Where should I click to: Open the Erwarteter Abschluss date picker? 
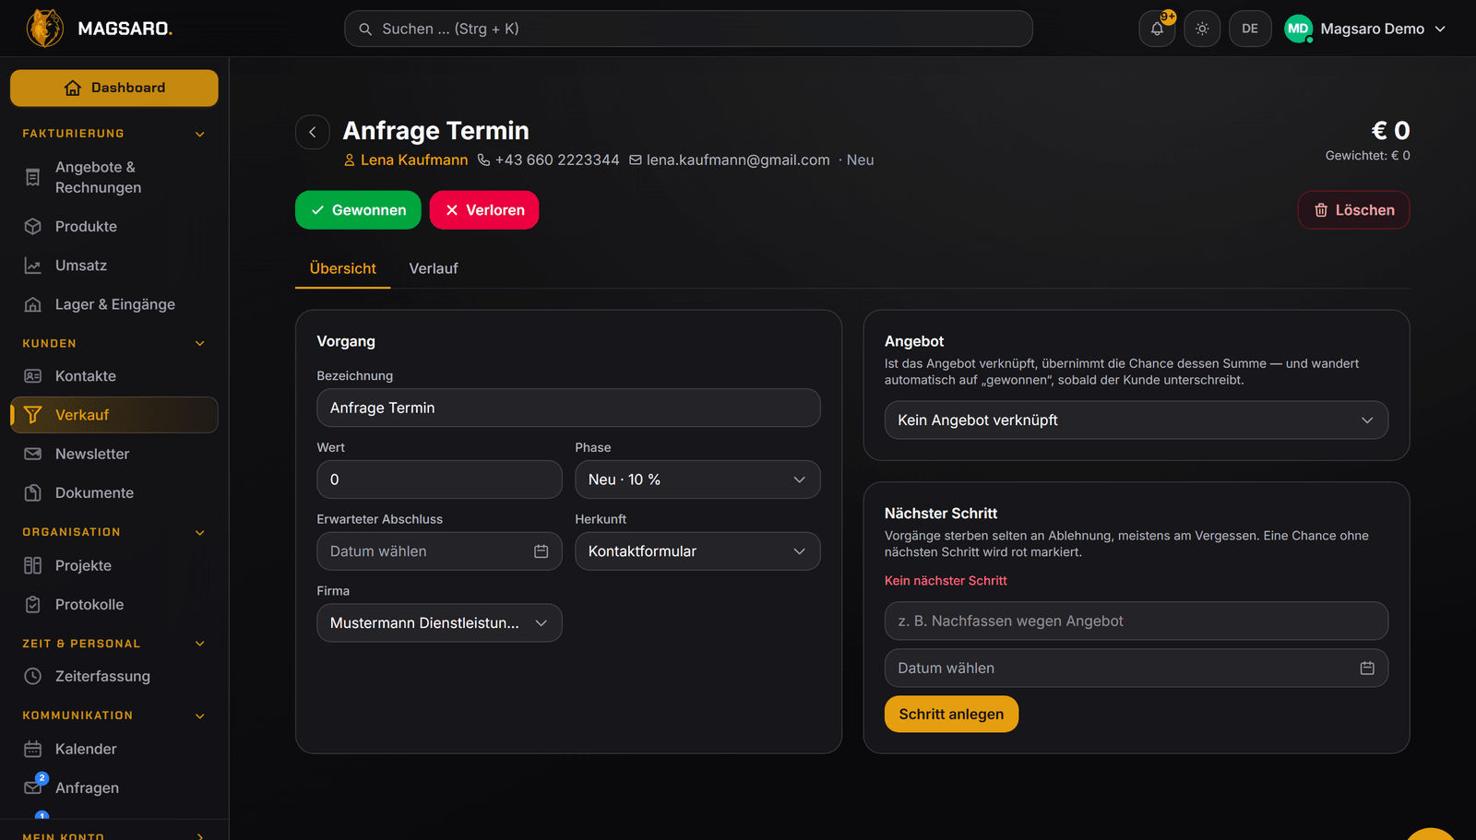439,551
